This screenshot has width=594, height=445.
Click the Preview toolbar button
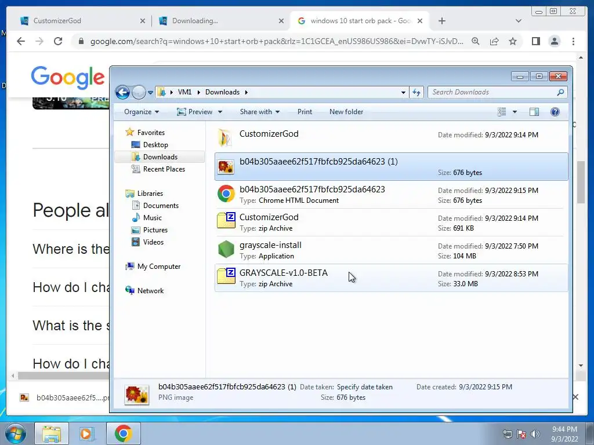(x=195, y=112)
